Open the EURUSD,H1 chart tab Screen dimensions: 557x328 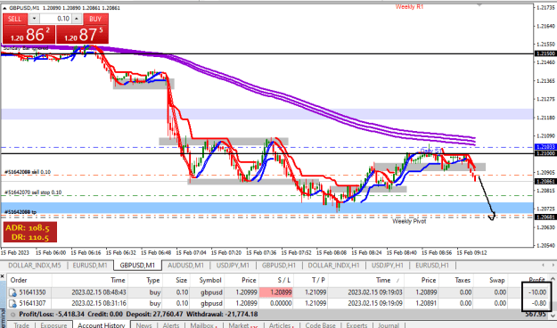click(432, 266)
